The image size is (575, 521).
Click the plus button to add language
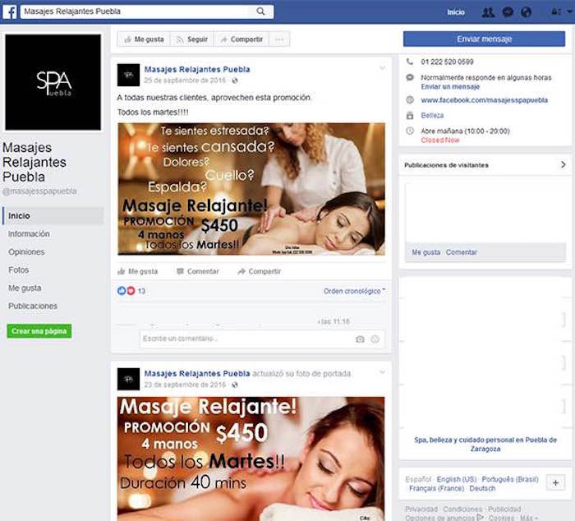(554, 482)
